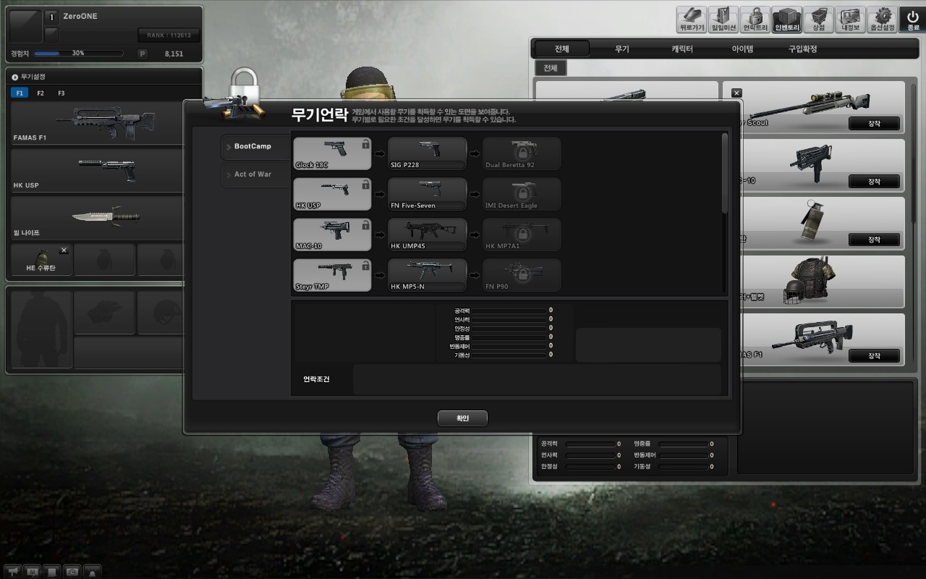This screenshot has width=926, height=579.
Task: Click the ZeroONE player name
Action: point(80,16)
